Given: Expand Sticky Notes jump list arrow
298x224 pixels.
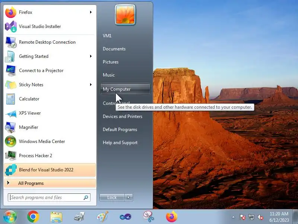Looking at the screenshot, I should point(91,85).
